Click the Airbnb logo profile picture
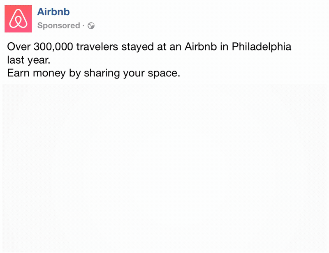 point(18,19)
